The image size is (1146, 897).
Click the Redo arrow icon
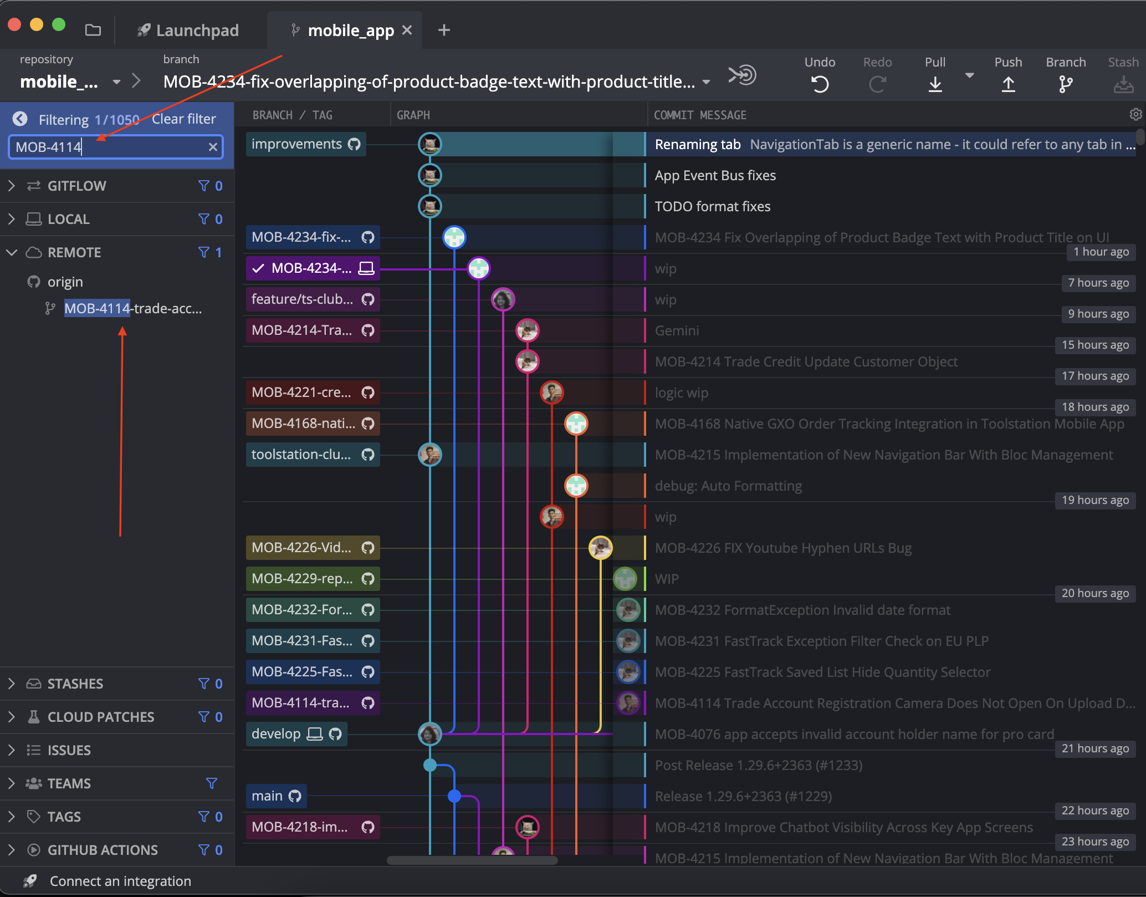pyautogui.click(x=877, y=83)
